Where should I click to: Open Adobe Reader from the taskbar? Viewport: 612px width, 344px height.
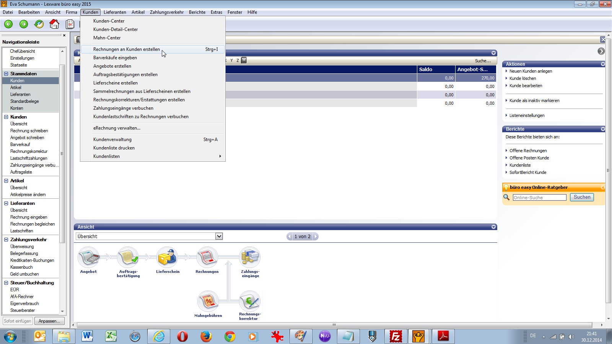click(x=443, y=336)
